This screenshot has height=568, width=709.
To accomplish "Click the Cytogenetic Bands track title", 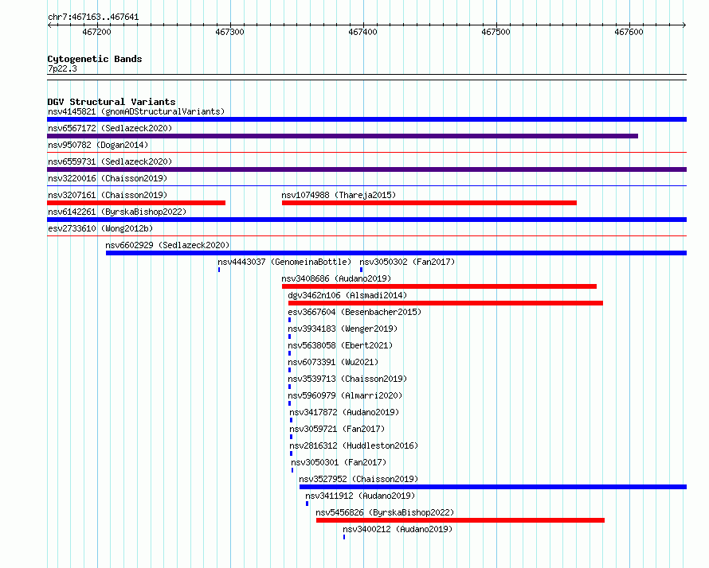I will click(x=95, y=59).
